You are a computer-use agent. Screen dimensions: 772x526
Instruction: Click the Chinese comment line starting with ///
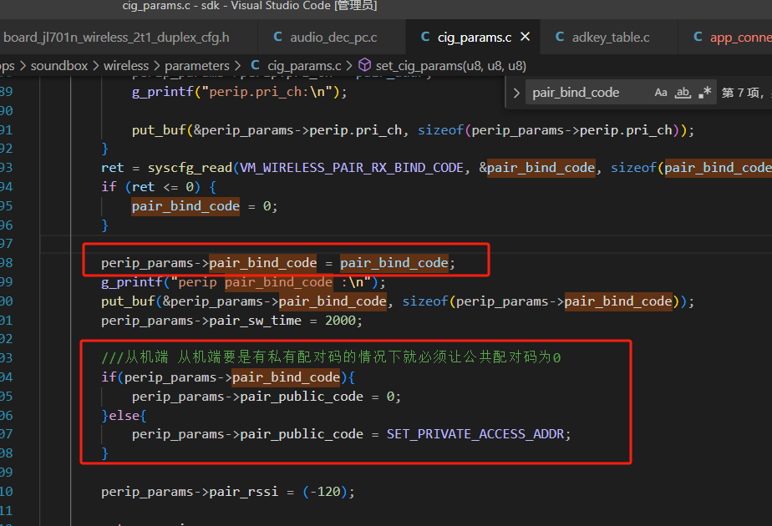[331, 357]
